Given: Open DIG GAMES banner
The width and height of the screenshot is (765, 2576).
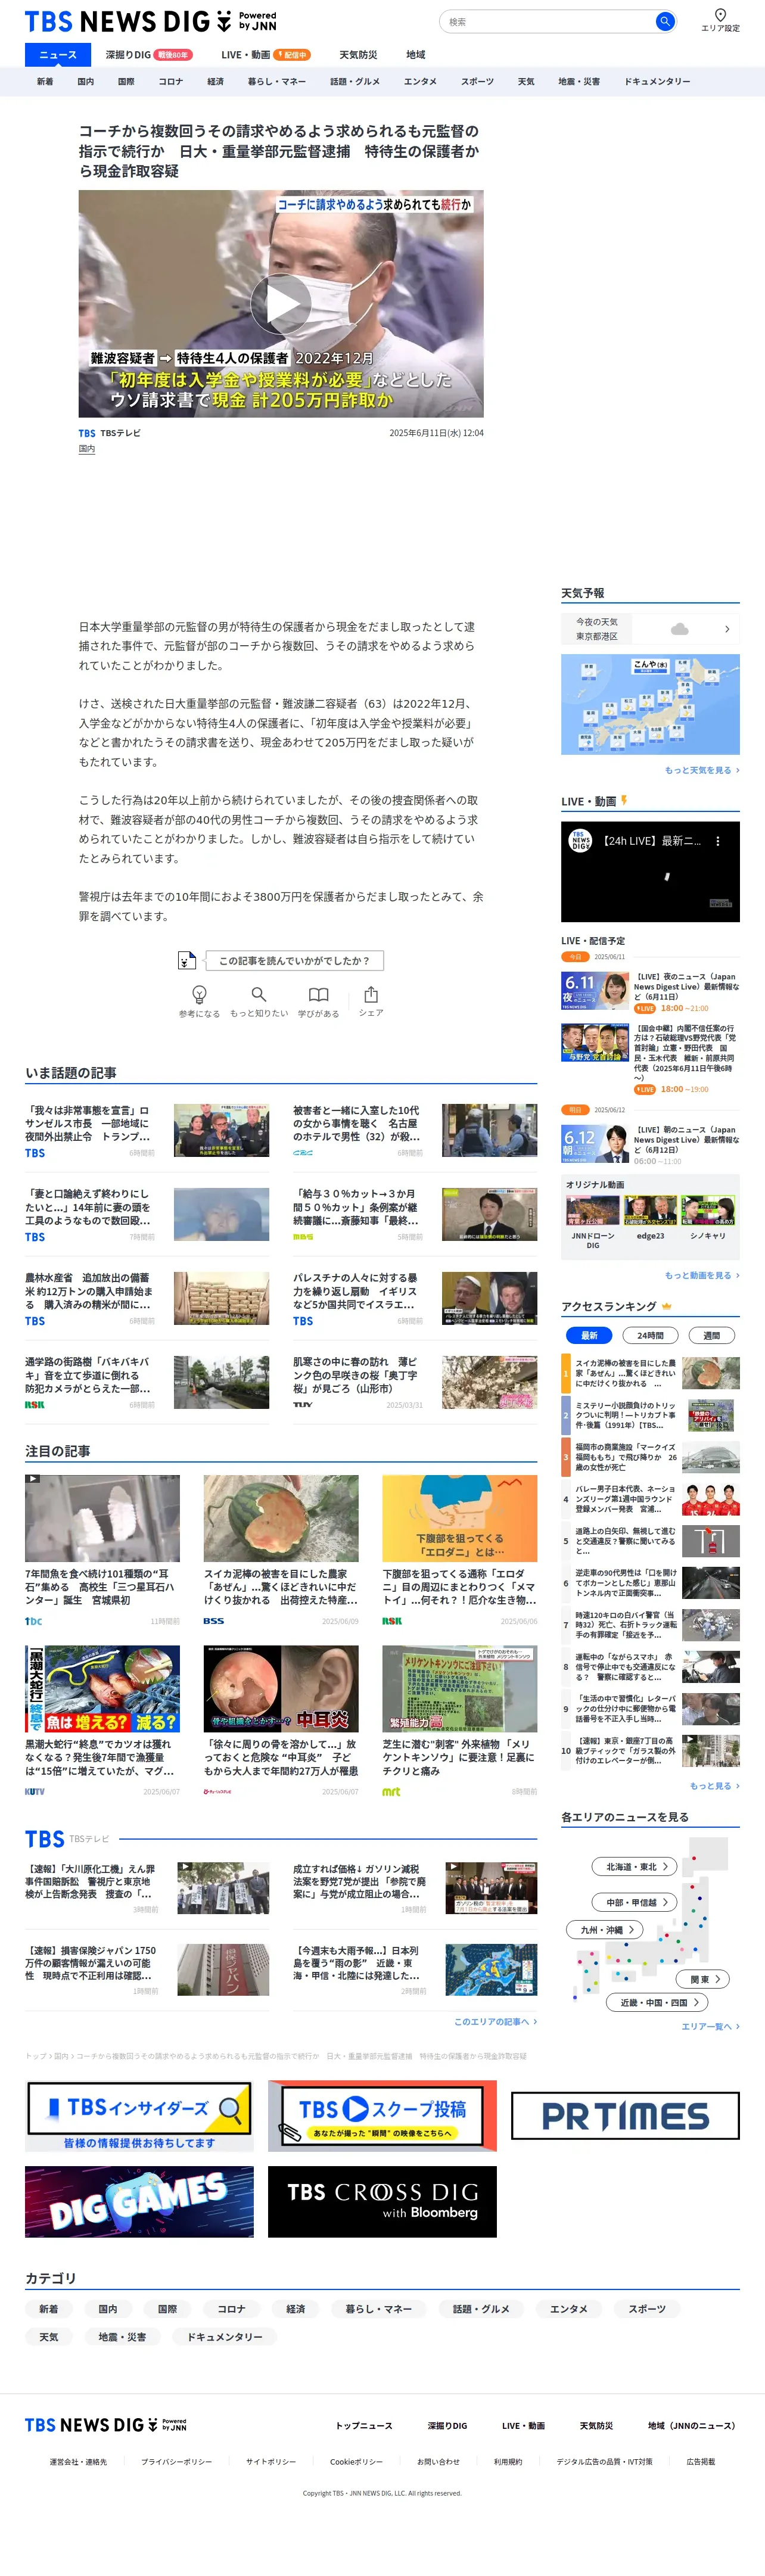Looking at the screenshot, I should click(x=139, y=2202).
